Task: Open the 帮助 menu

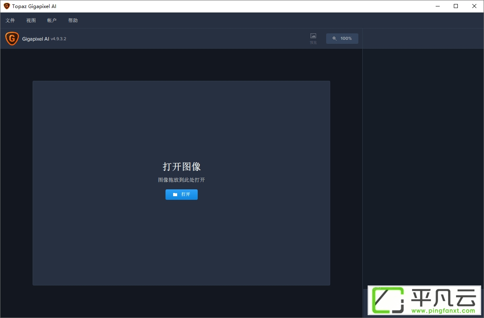Action: [73, 21]
